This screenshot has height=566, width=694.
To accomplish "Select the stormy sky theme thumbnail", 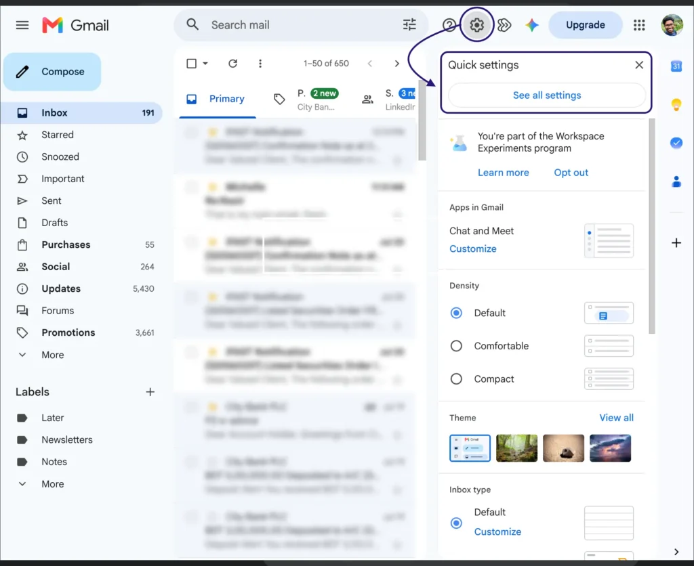I will [611, 448].
